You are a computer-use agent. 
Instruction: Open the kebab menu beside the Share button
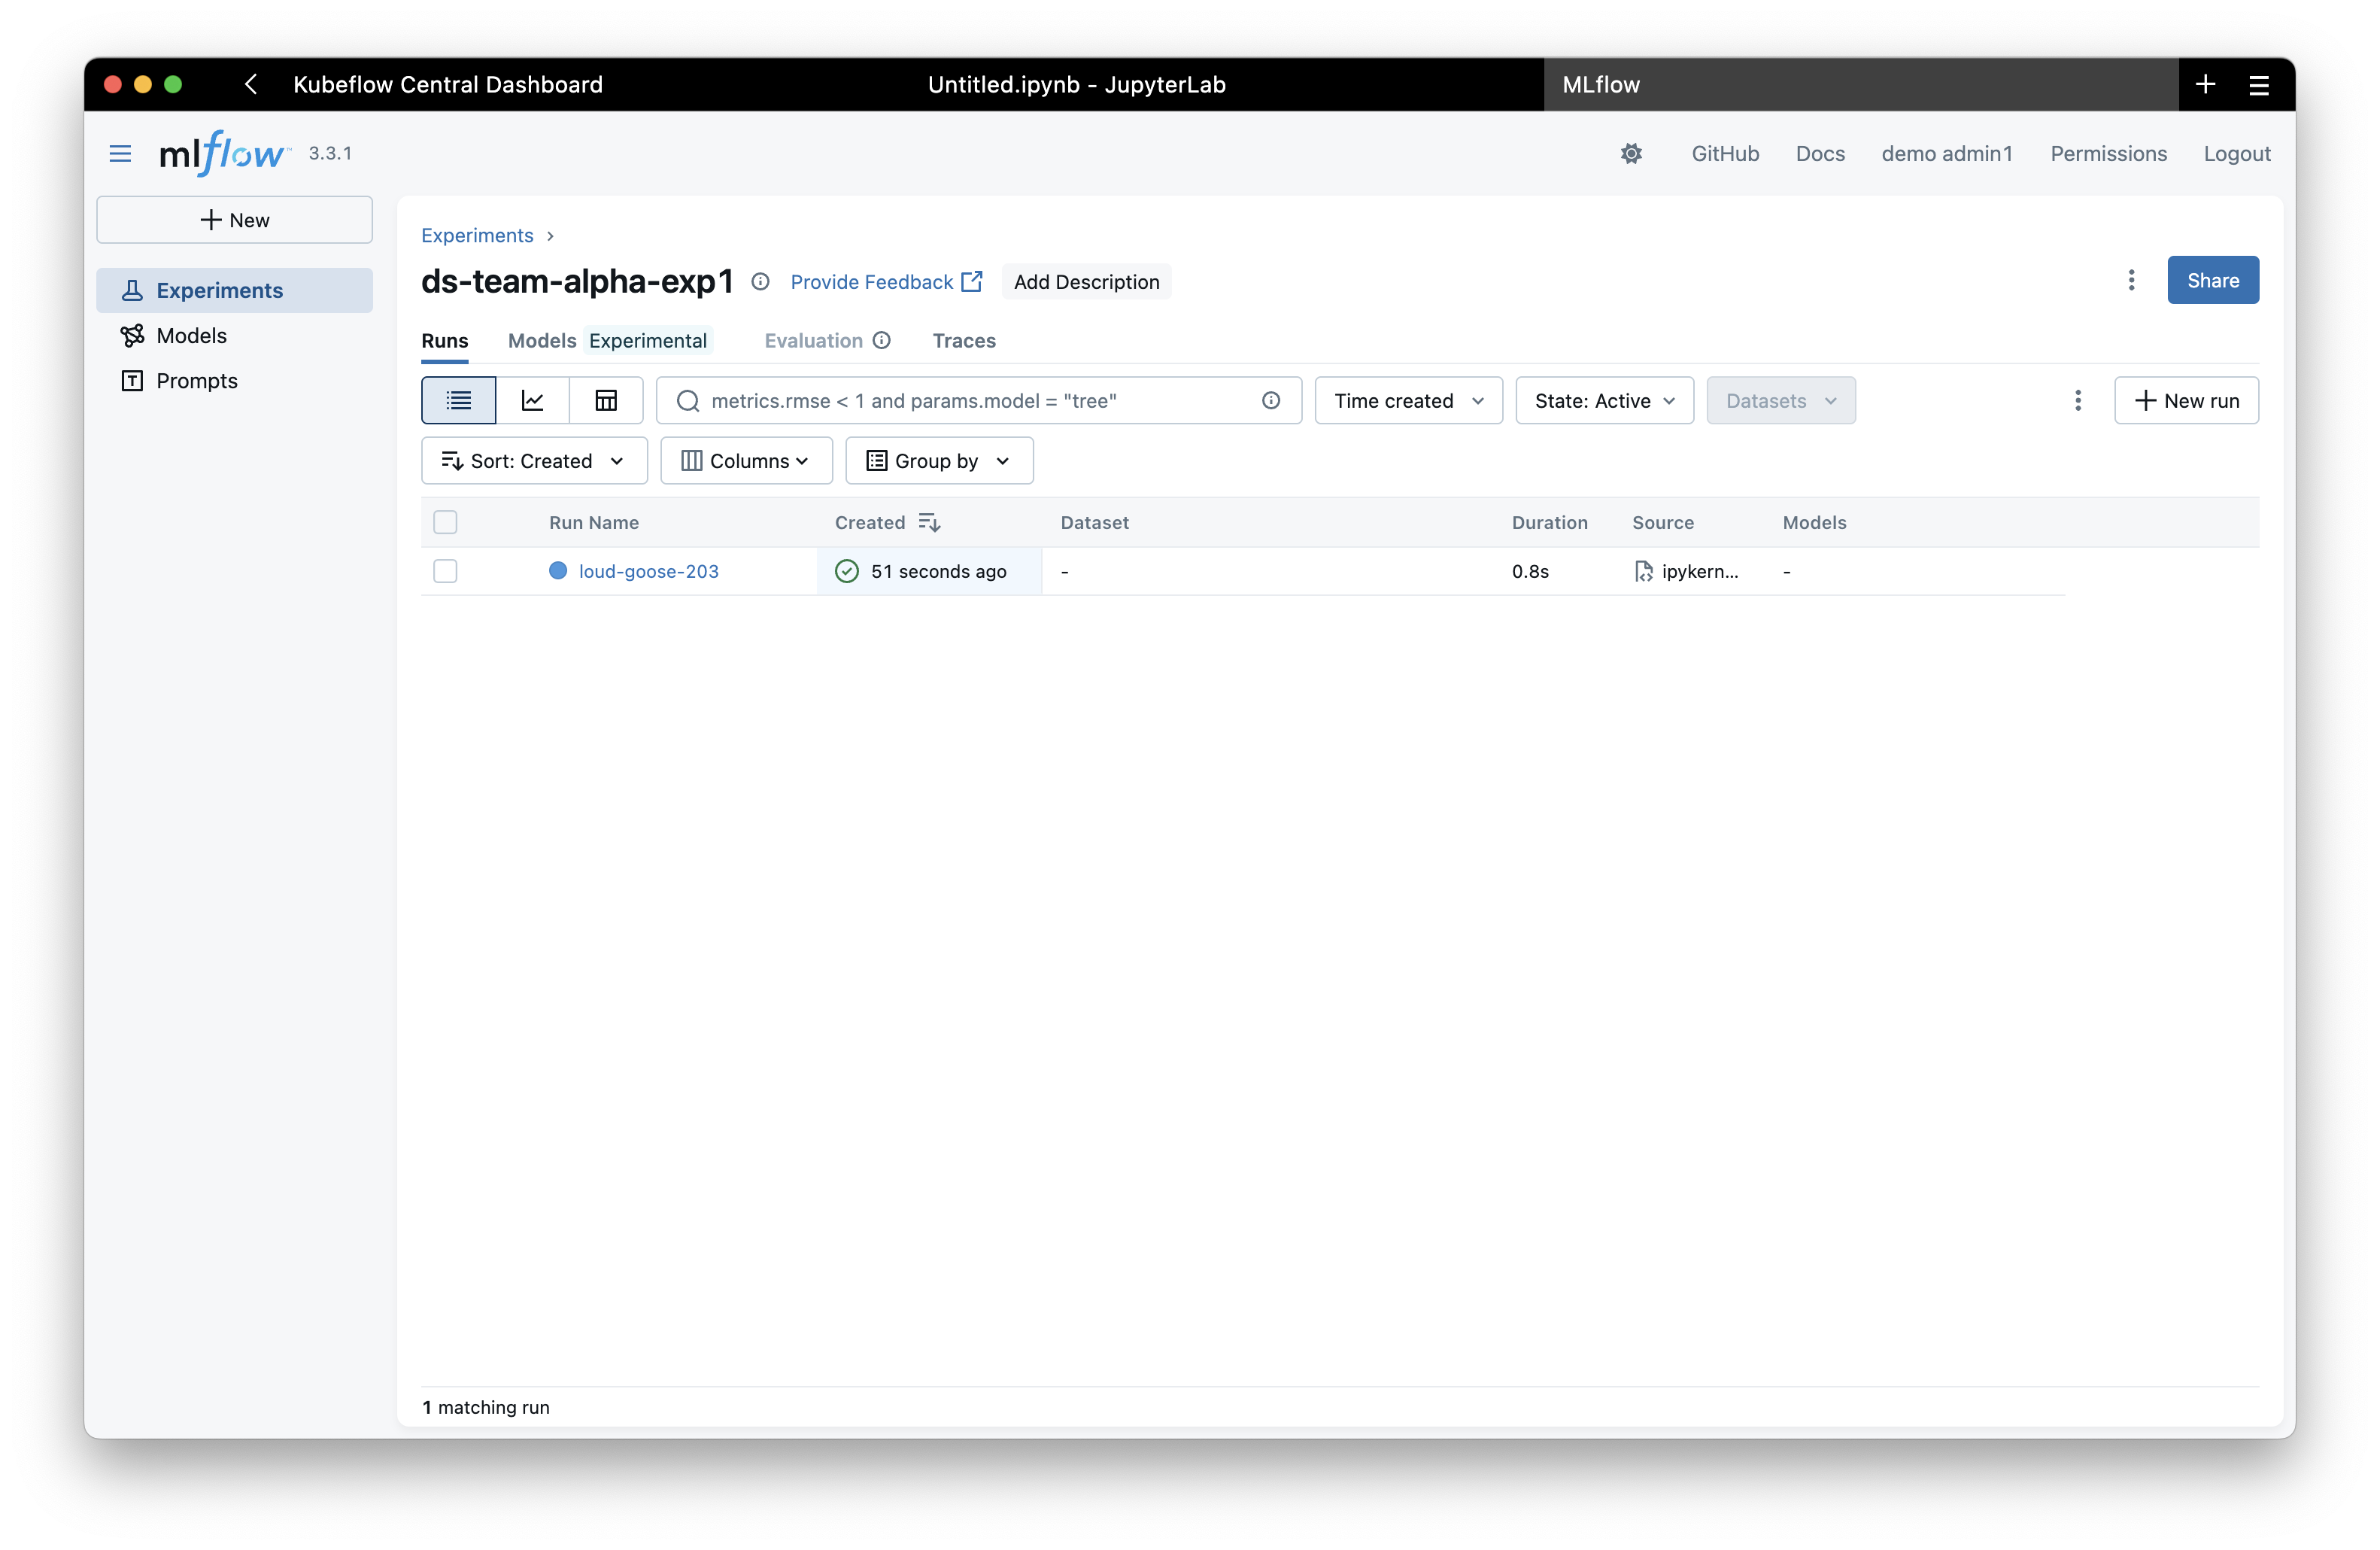coord(2131,280)
